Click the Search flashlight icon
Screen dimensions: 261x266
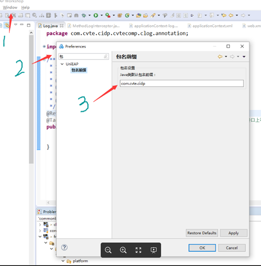[x=153, y=16]
